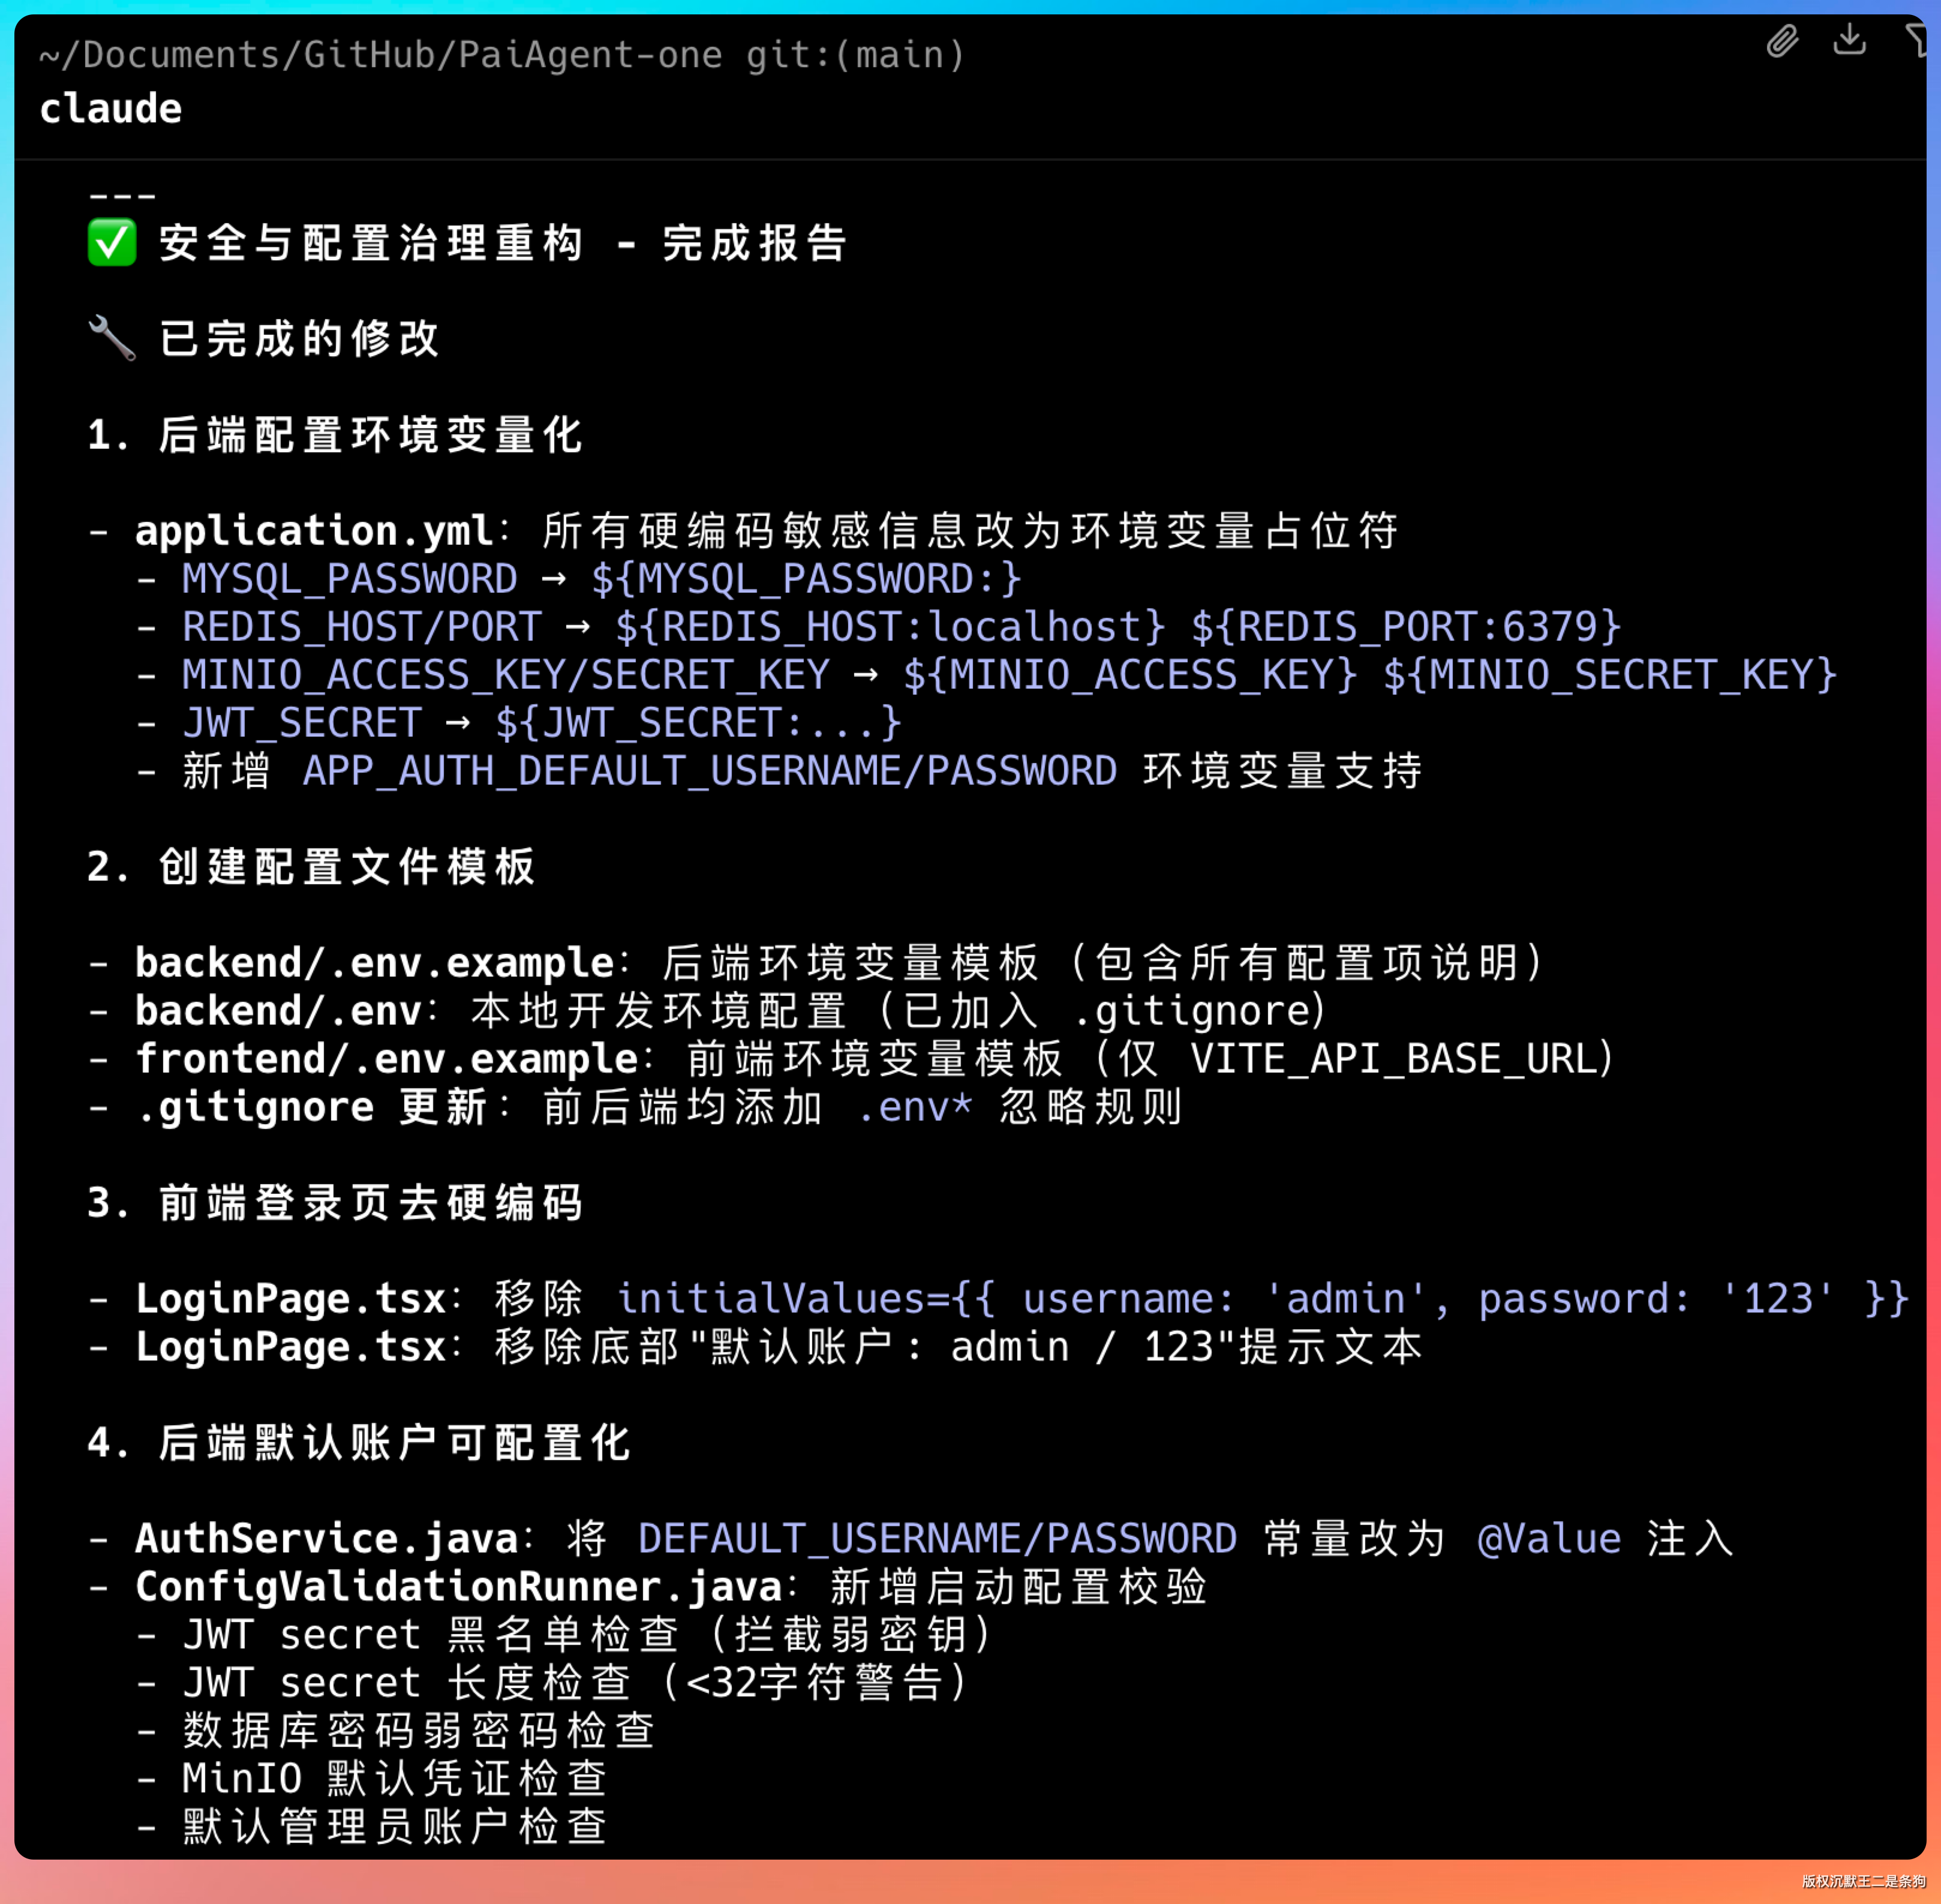Click the paperclip attach icon
Screen dimensions: 1941x1904
(x=1782, y=42)
